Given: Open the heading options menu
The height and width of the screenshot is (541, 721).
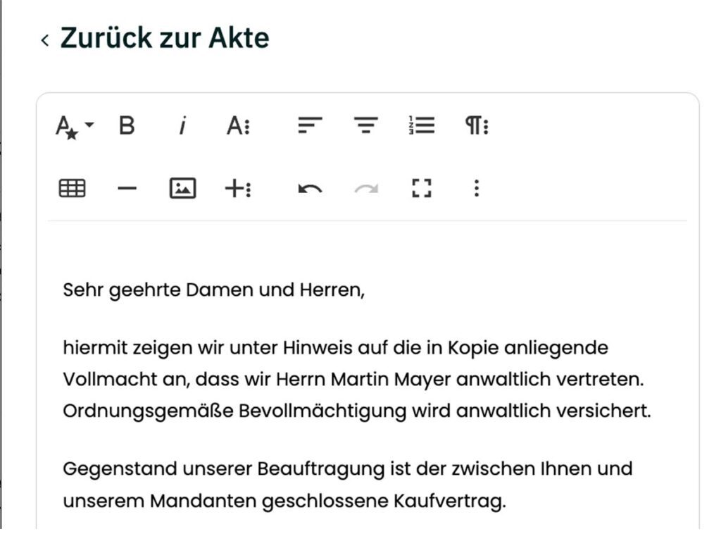Looking at the screenshot, I should [x=237, y=125].
